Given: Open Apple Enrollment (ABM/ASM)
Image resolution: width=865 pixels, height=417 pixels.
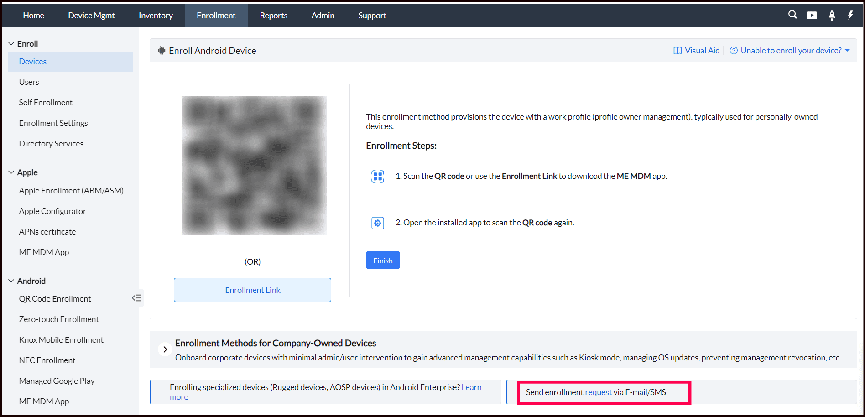Looking at the screenshot, I should [71, 191].
